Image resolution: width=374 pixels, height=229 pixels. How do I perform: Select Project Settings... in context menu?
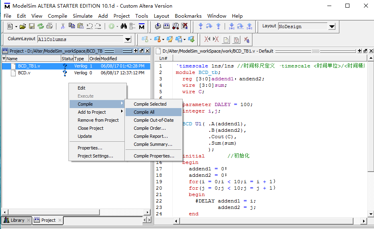pyautogui.click(x=97, y=156)
